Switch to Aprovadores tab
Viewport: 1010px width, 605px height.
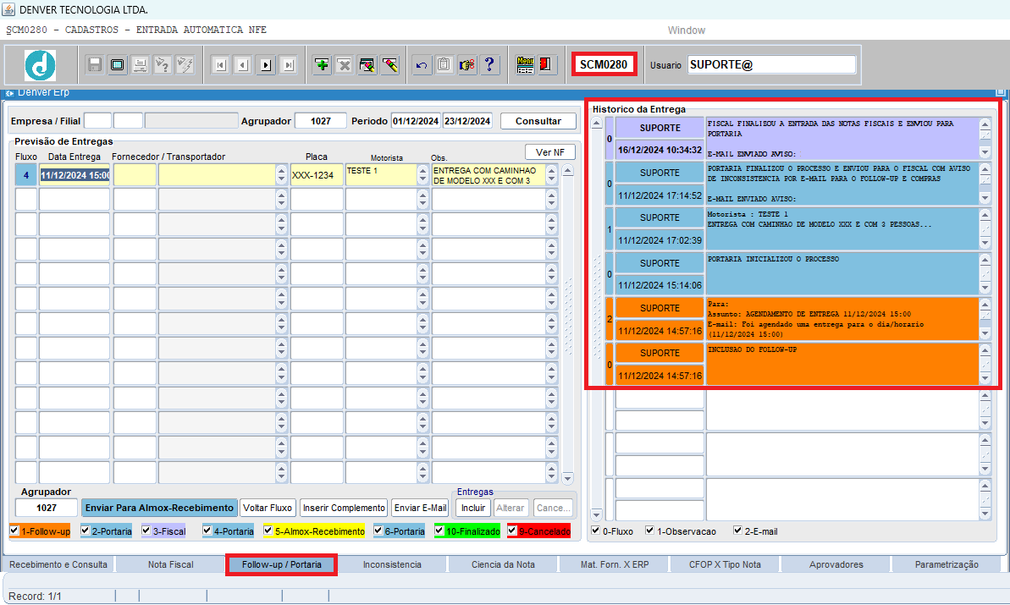836,564
